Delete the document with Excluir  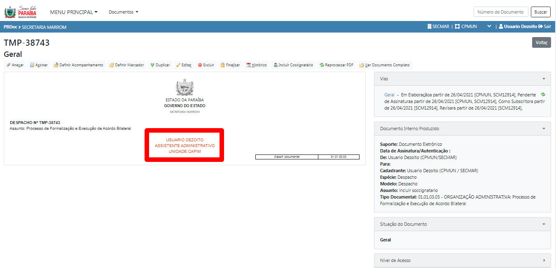pos(206,65)
